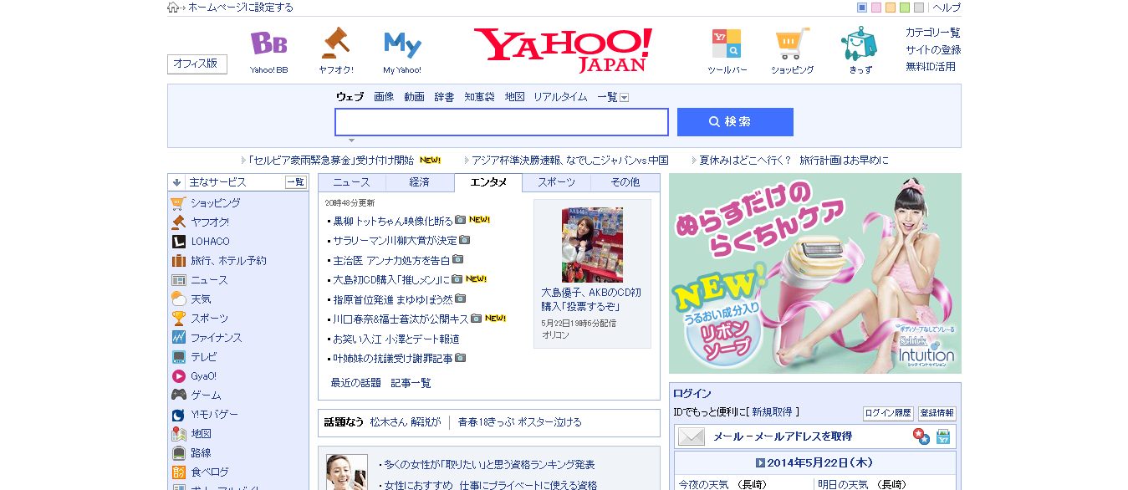
Task: Select the orange theme color swatch
Action: click(x=891, y=8)
